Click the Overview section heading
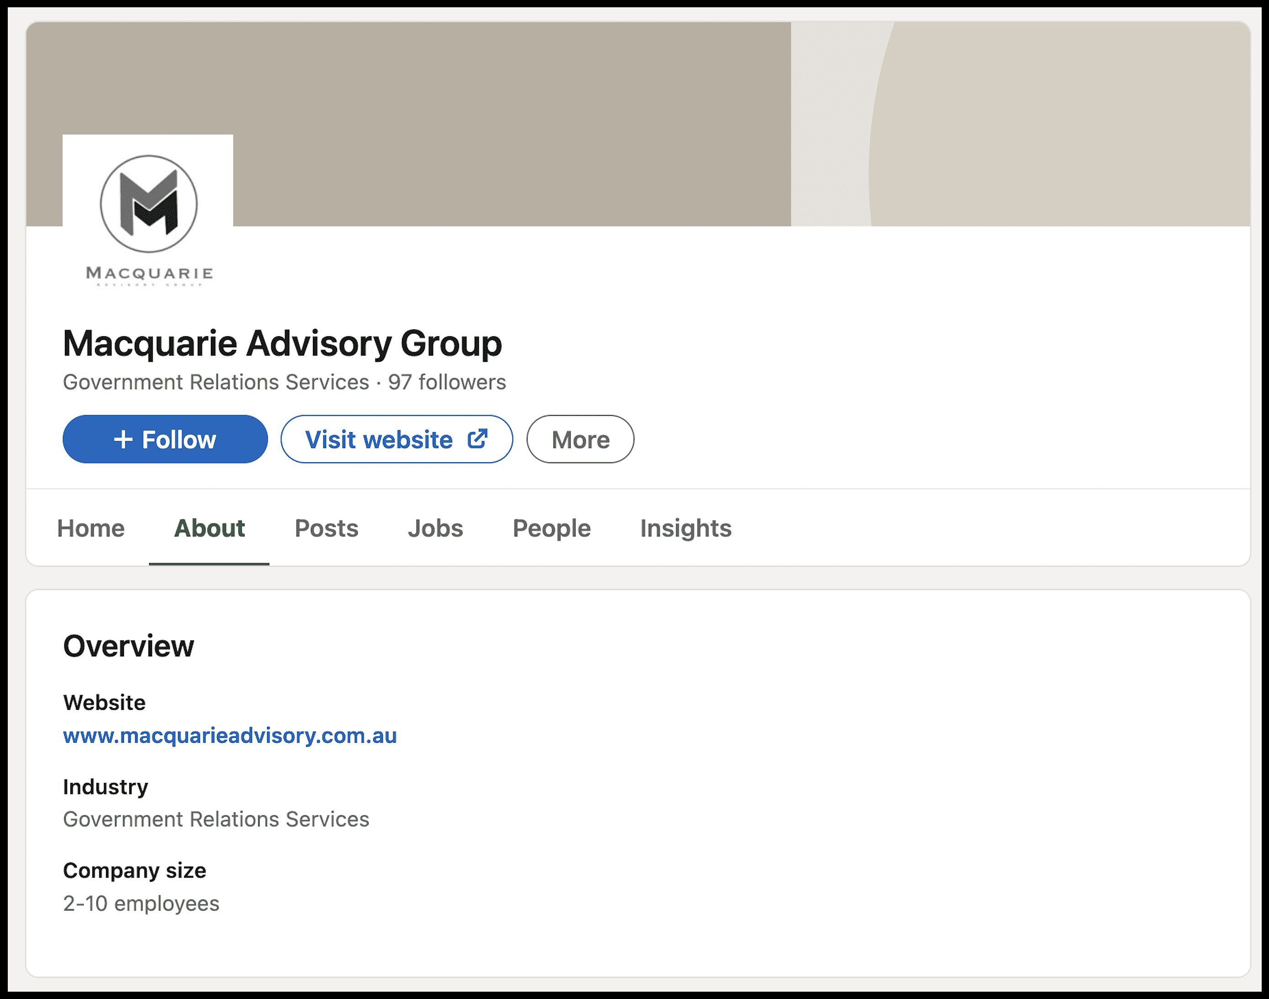 pyautogui.click(x=128, y=646)
